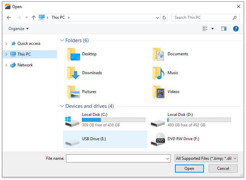
Task: Click the Up one level arrow
Action: 34,18
